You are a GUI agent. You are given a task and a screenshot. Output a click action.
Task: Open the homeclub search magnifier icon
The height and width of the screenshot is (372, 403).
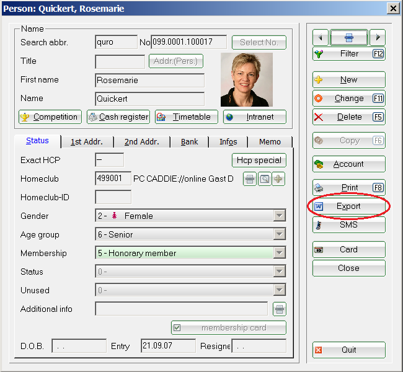(264, 179)
